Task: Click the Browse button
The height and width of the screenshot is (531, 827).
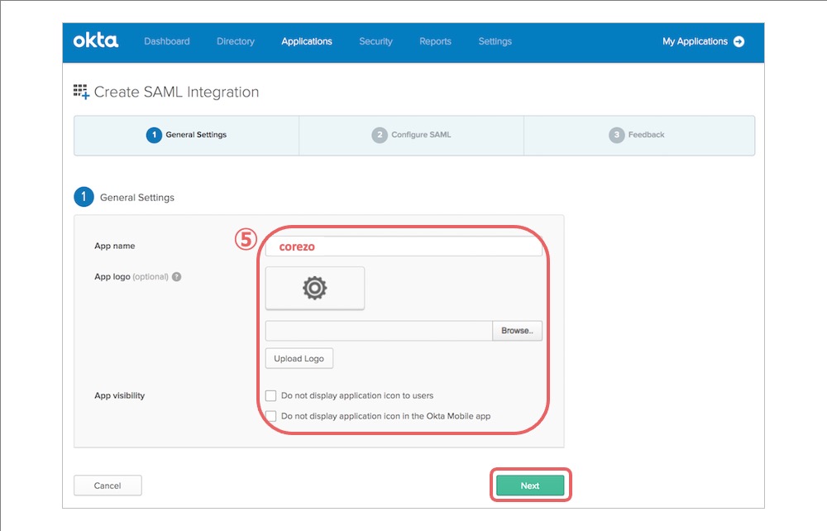Action: 517,331
